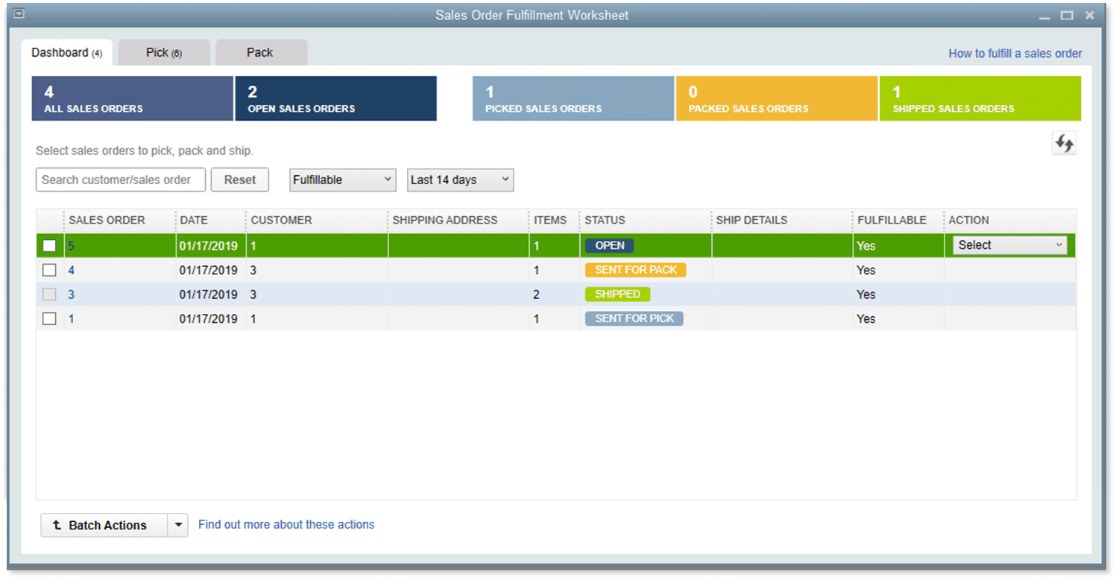Tick the checkbox for sales order 4

coord(49,270)
